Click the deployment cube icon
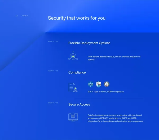 coord(73,56)
